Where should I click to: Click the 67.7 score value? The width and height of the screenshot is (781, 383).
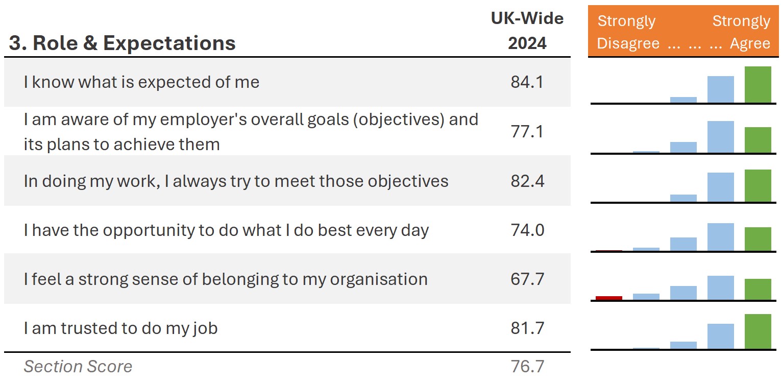527,279
